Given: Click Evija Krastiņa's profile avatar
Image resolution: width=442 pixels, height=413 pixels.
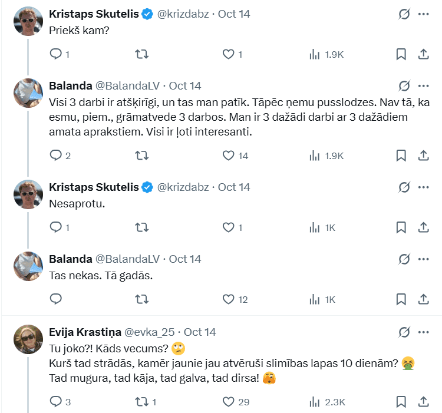Looking at the screenshot, I should coord(28,339).
